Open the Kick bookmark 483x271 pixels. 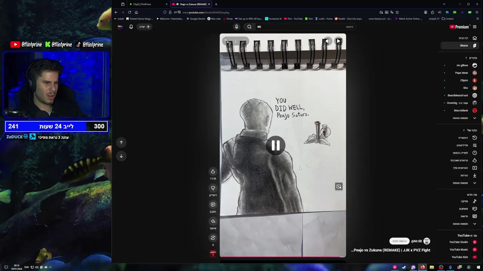point(309,18)
